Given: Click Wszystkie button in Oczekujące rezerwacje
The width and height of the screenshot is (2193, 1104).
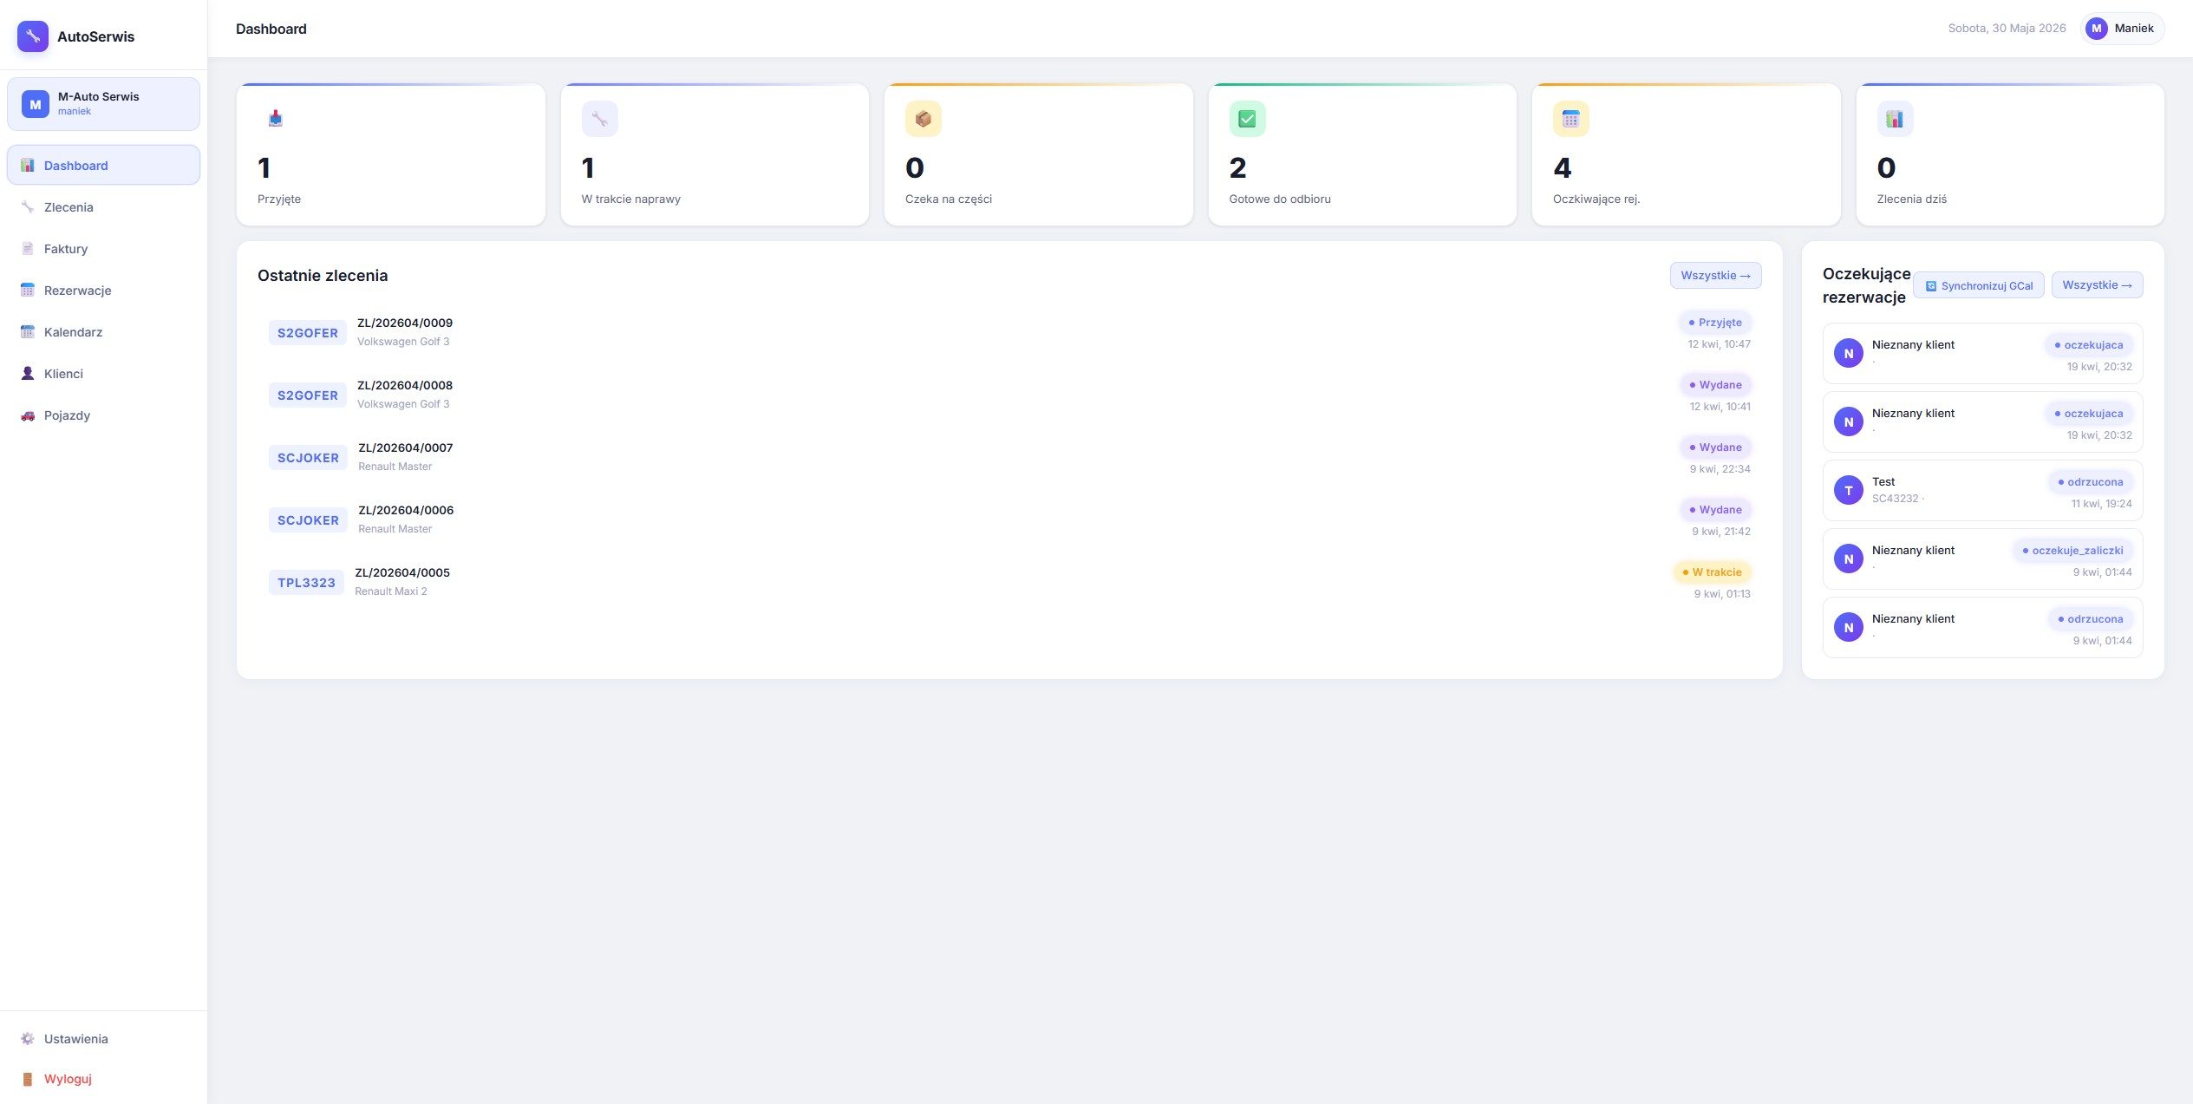Looking at the screenshot, I should [2097, 285].
